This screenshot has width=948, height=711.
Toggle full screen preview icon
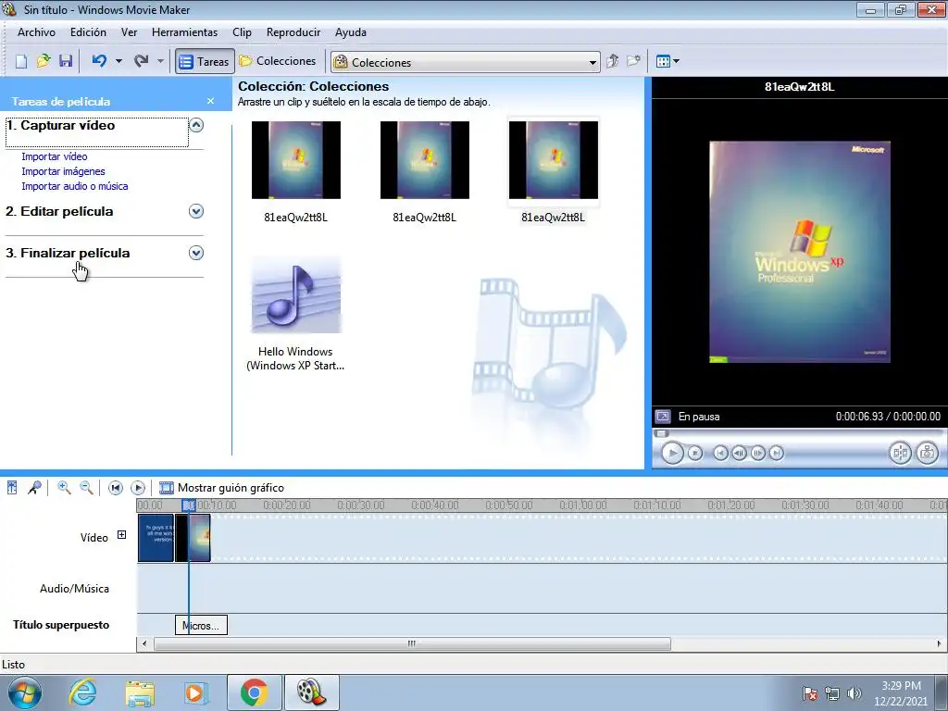click(x=663, y=417)
